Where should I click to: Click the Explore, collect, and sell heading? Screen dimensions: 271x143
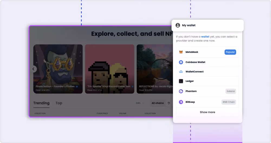pyautogui.click(x=132, y=34)
